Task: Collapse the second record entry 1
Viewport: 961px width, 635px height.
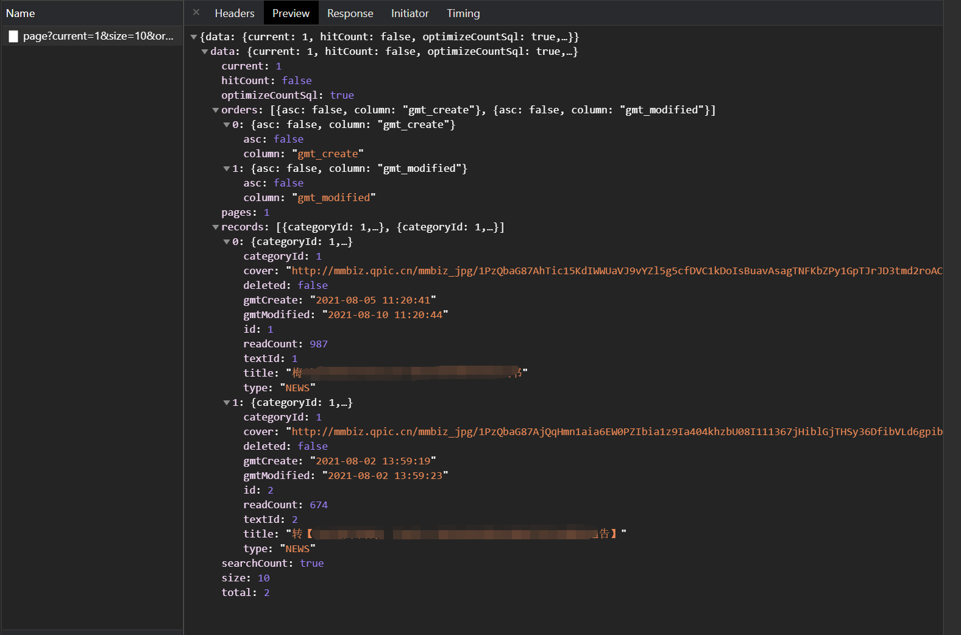Action: pyautogui.click(x=227, y=403)
